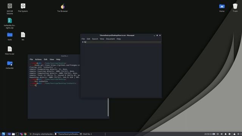Click the power manager tray icon

pyautogui.click(x=230, y=134)
